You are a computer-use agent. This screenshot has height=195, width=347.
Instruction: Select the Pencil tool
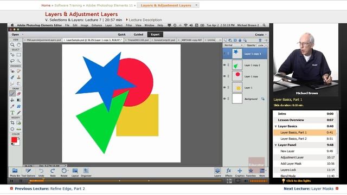[x=19, y=113]
